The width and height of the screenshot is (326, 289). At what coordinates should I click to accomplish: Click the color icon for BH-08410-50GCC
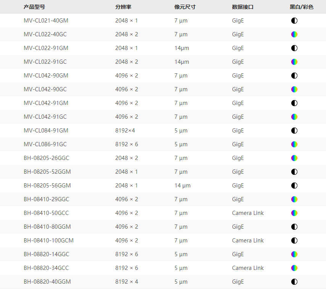[x=294, y=213]
